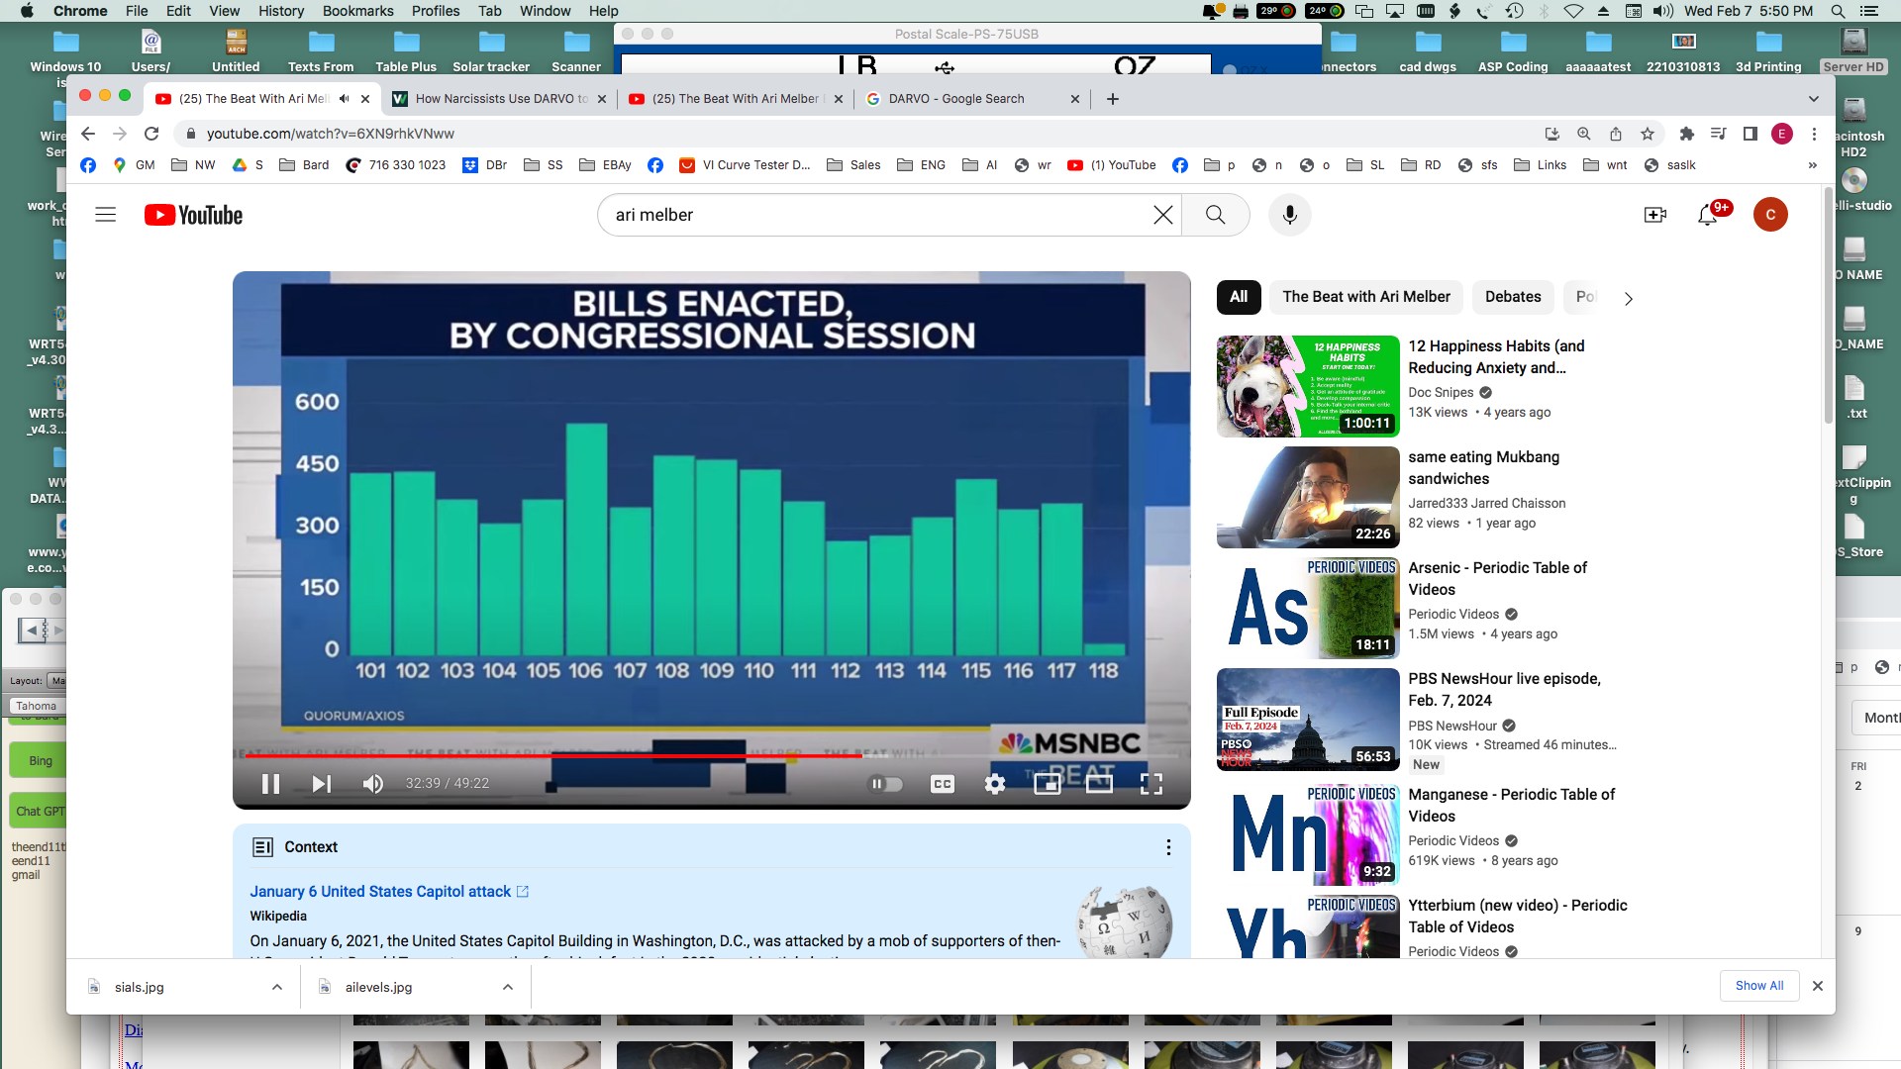1901x1069 pixels.
Task: Open YouTube notifications bell
Action: point(1707,215)
